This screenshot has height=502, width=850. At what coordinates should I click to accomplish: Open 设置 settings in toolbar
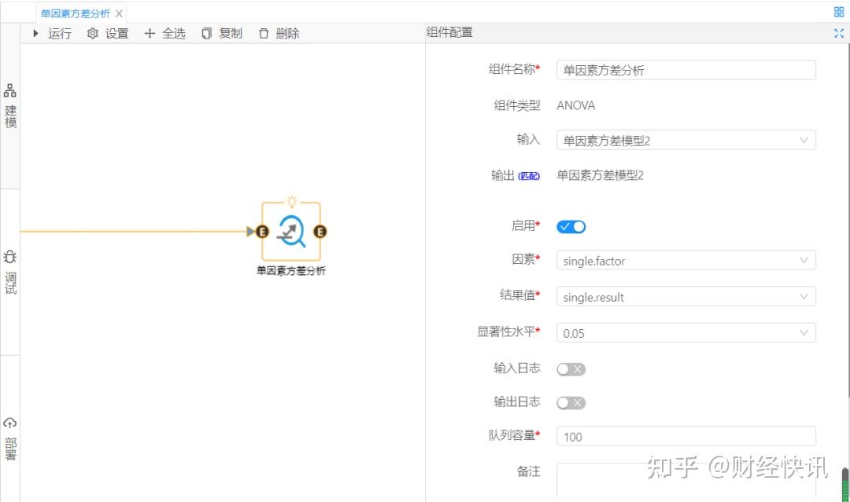point(108,34)
